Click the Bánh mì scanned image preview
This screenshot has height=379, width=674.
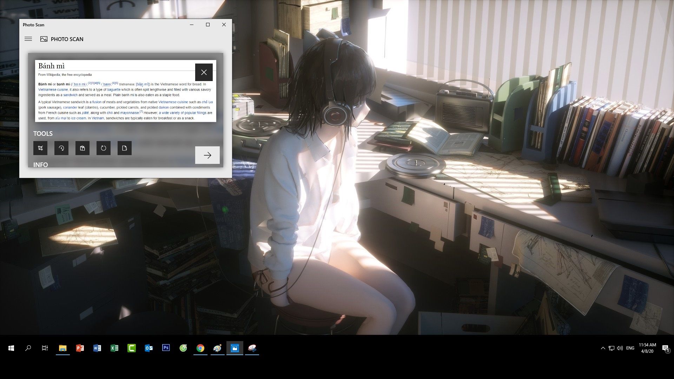pos(125,91)
